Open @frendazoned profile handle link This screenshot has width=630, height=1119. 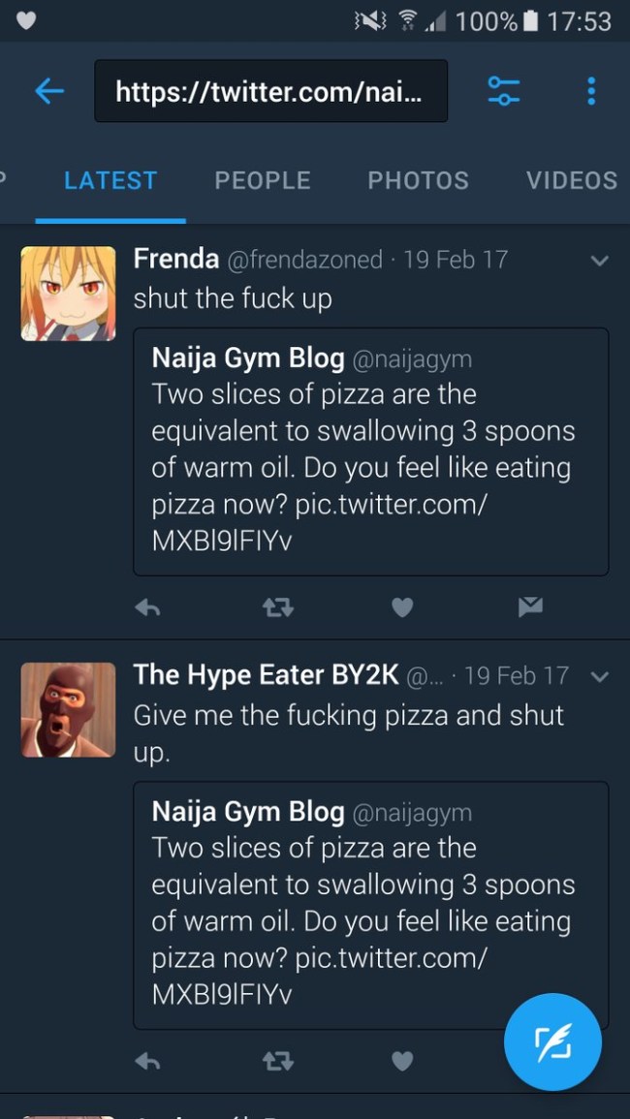(305, 260)
